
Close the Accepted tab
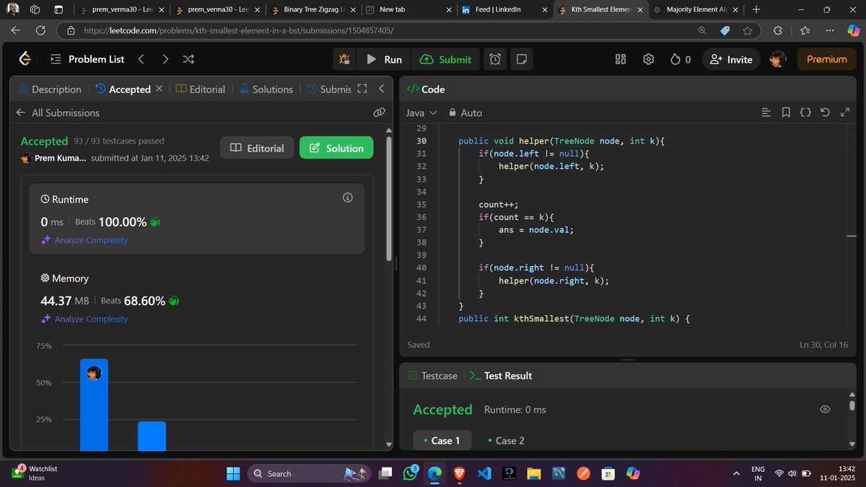point(159,89)
